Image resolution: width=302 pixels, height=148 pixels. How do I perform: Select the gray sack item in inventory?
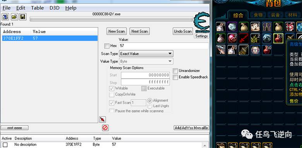tap(221, 38)
